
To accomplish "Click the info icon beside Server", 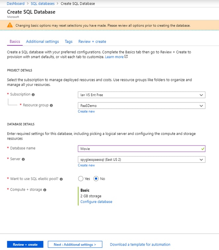I will coord(23,159).
